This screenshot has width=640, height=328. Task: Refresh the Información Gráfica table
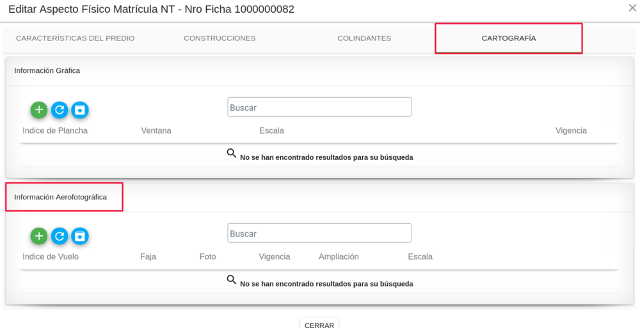tap(60, 110)
